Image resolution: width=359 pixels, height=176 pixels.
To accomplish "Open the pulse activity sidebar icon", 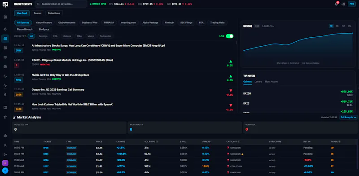I will tap(5, 85).
